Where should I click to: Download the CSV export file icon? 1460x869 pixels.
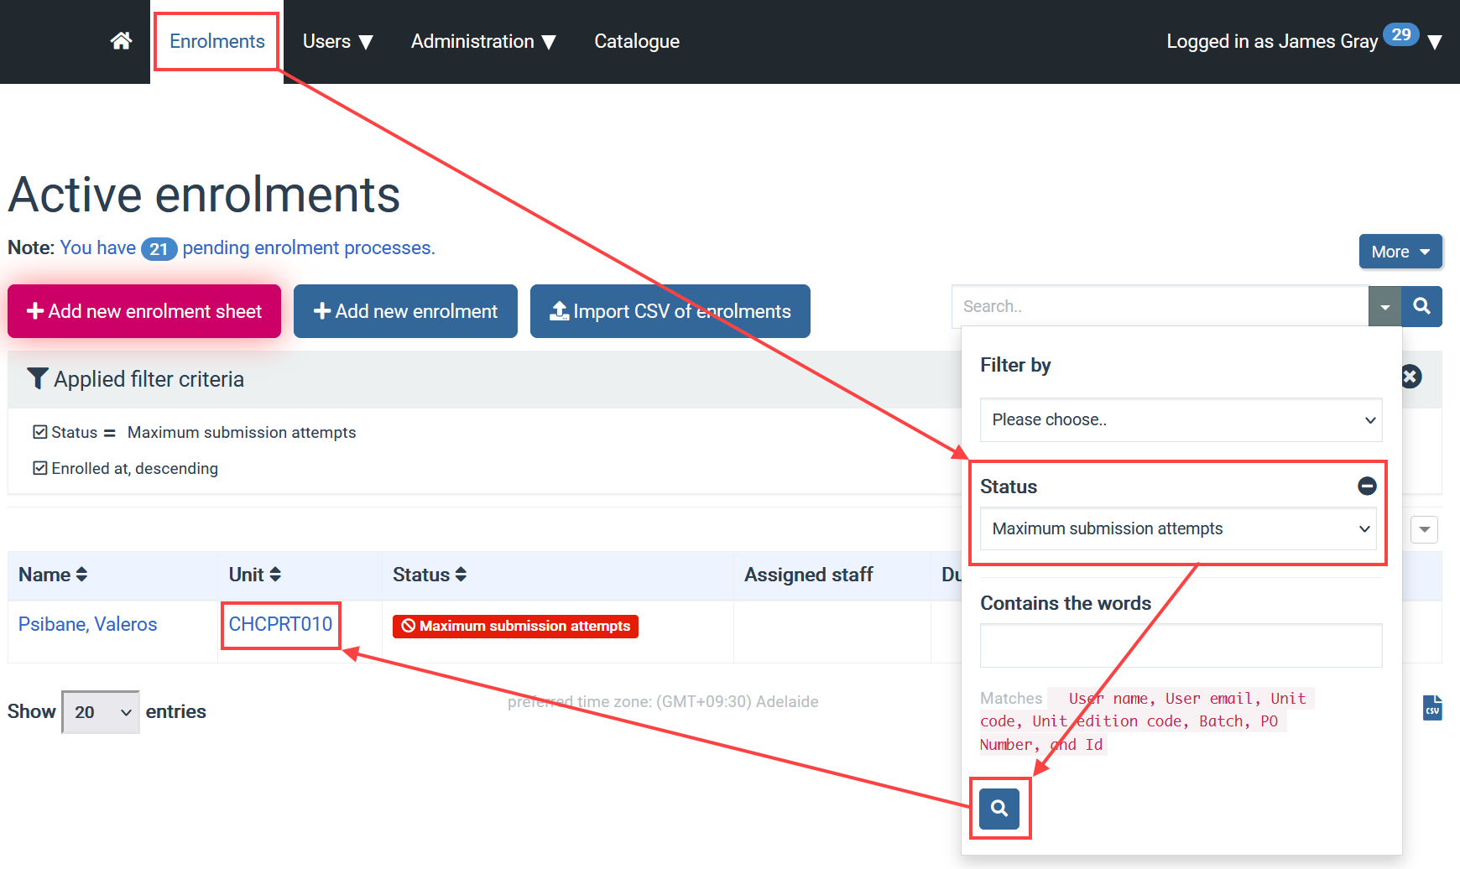[x=1432, y=708]
